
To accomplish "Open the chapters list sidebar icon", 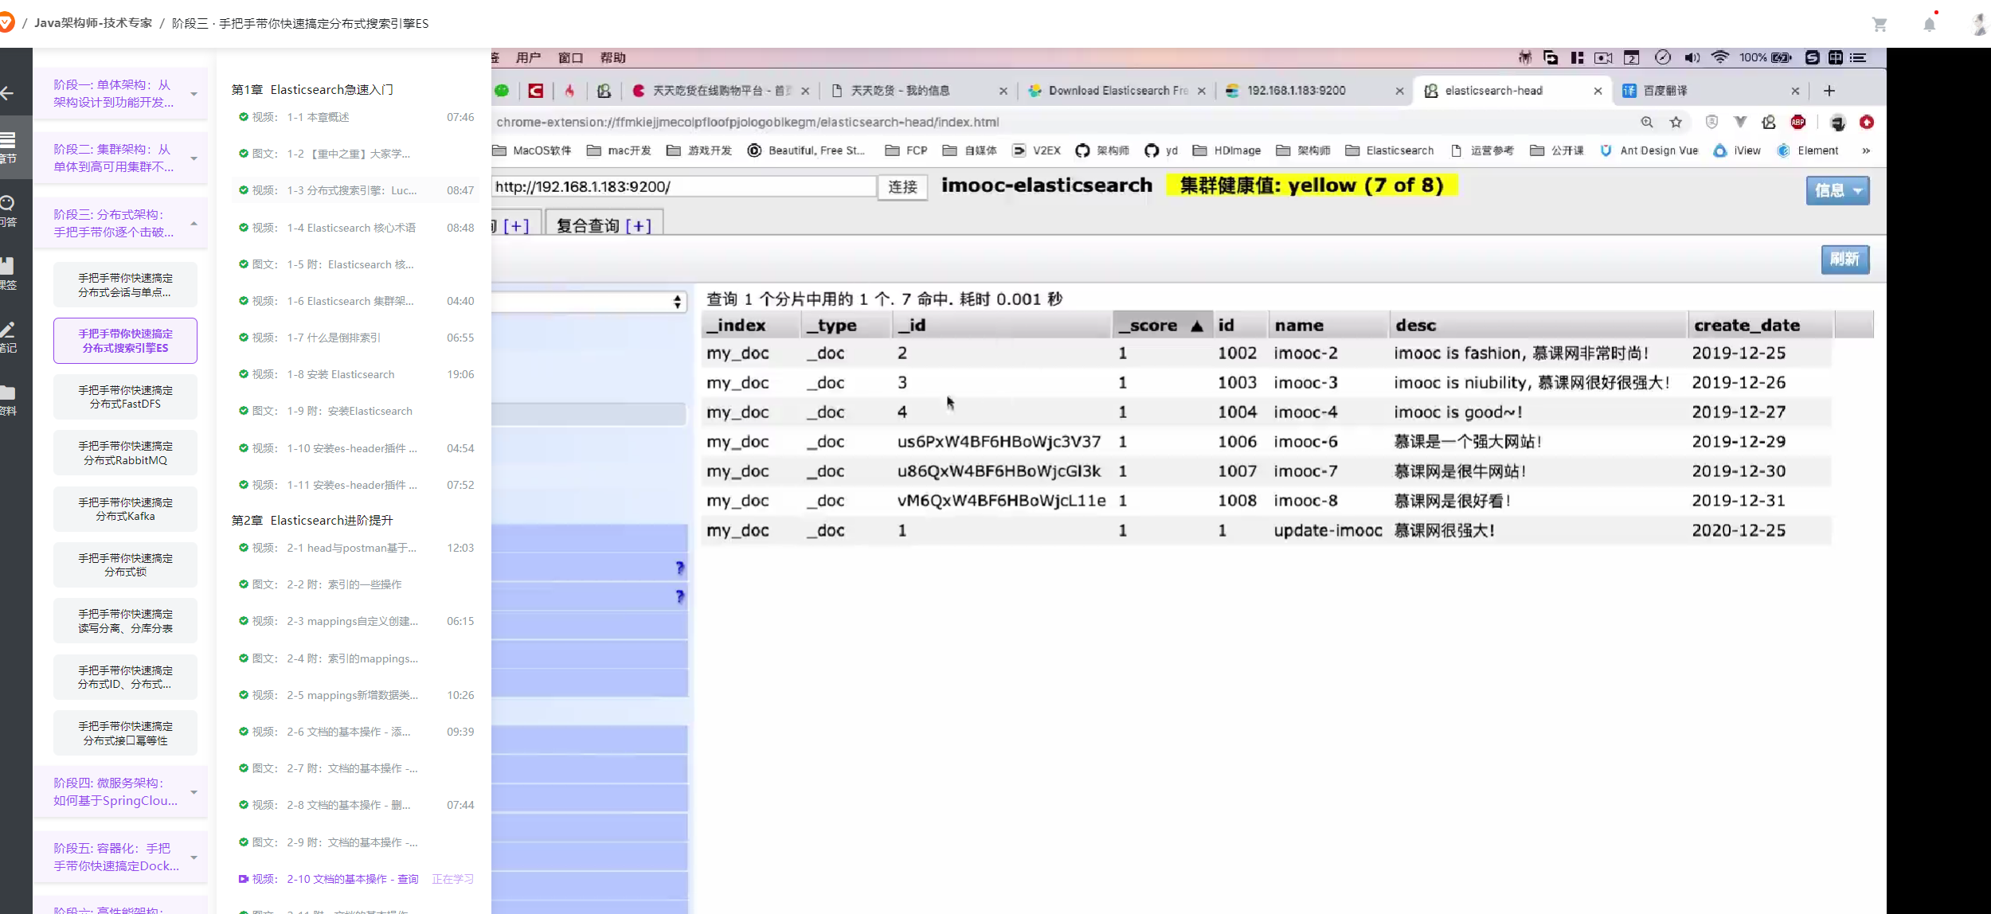I will 8,147.
